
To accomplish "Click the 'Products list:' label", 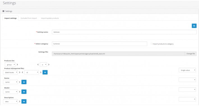I will click(x=10, y=61).
